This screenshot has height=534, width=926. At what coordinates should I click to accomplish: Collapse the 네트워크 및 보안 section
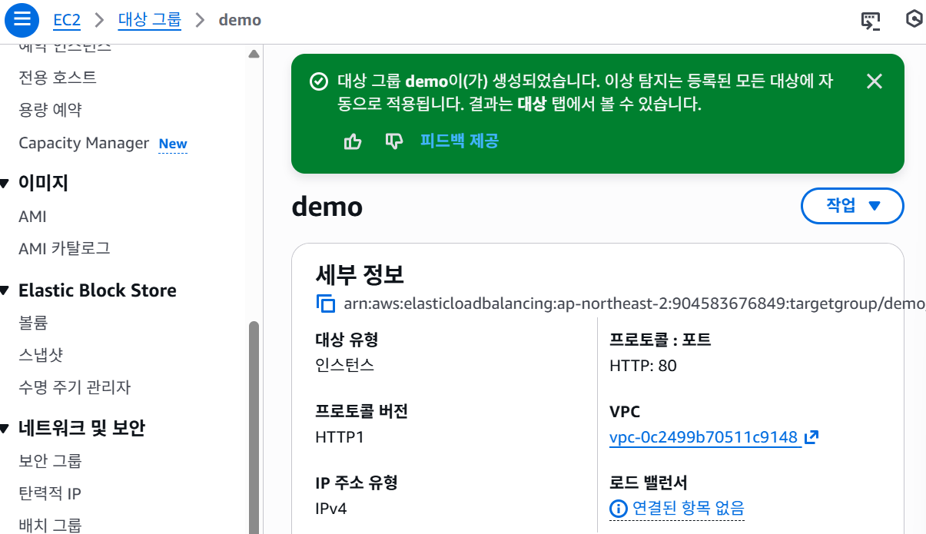(5, 428)
